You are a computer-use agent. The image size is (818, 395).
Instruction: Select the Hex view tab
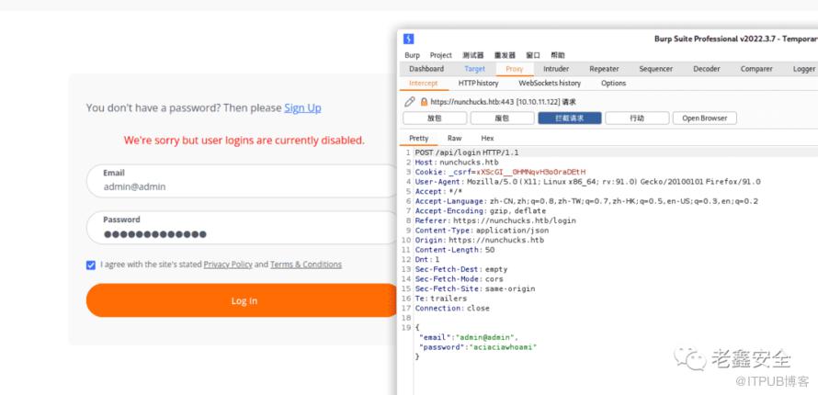[487, 139]
